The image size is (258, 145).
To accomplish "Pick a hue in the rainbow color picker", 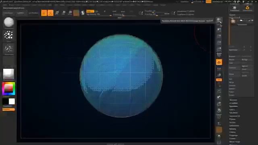I will click(8, 89).
